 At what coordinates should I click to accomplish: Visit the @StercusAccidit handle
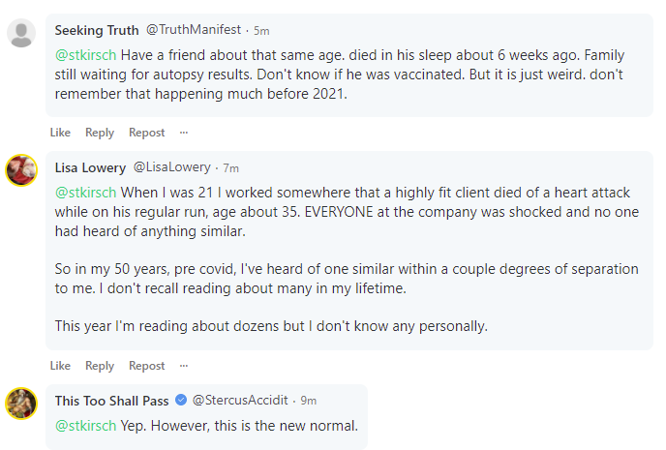[x=242, y=400]
